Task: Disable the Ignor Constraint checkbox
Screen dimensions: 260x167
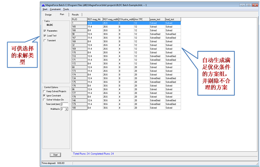Action: [x=44, y=95]
